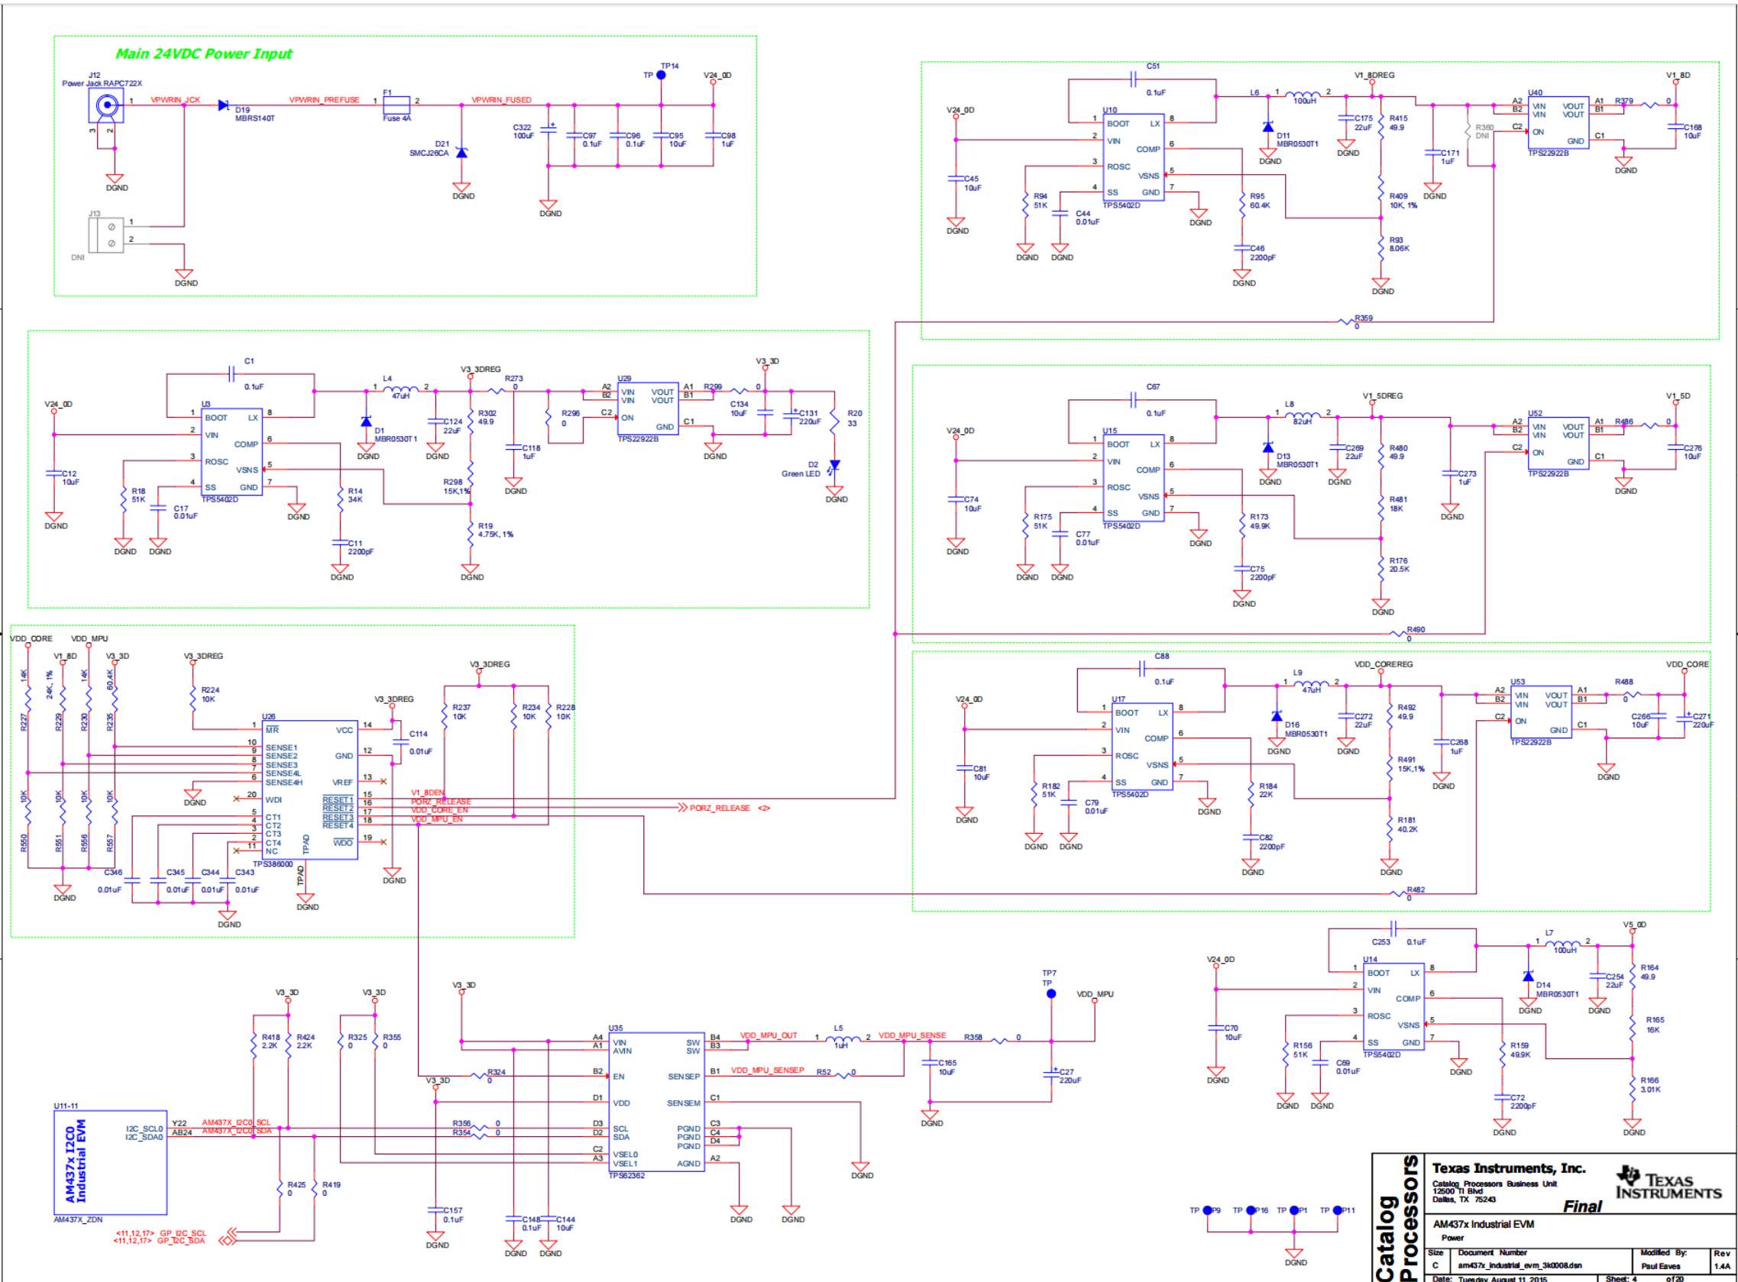Select the U35 TPS62362 converter block
Screen dimensions: 1738x1282
[656, 1102]
